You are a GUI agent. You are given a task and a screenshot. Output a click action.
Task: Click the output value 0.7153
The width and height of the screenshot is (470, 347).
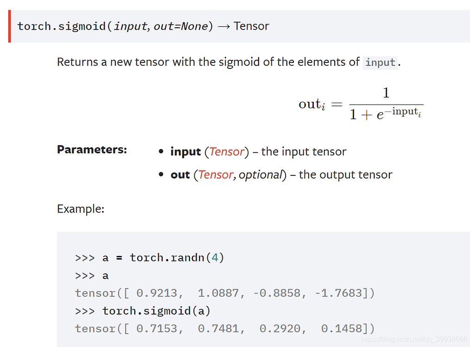tap(157, 329)
